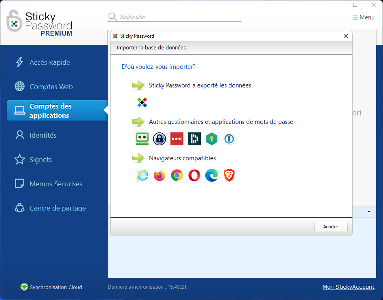Click the Synchronisation Cloud sync icon

click(x=24, y=287)
